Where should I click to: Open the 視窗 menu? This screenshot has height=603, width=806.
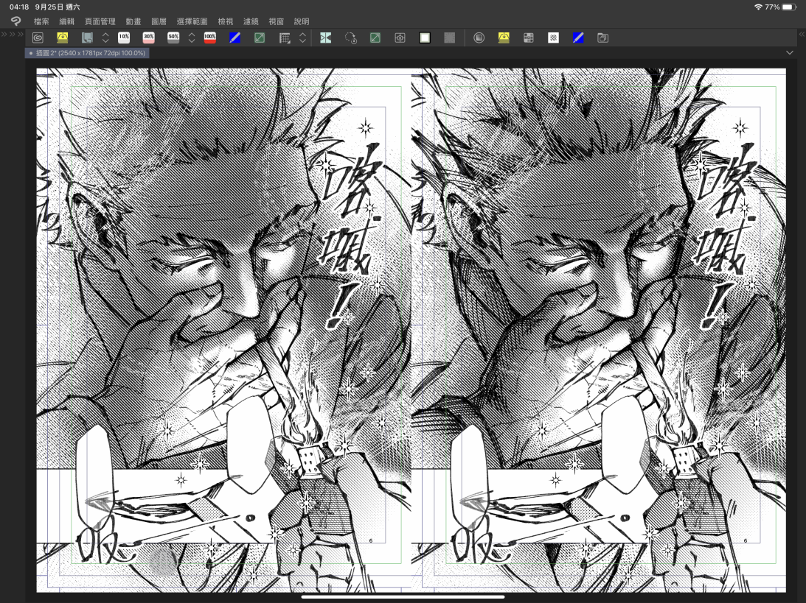pyautogui.click(x=276, y=21)
